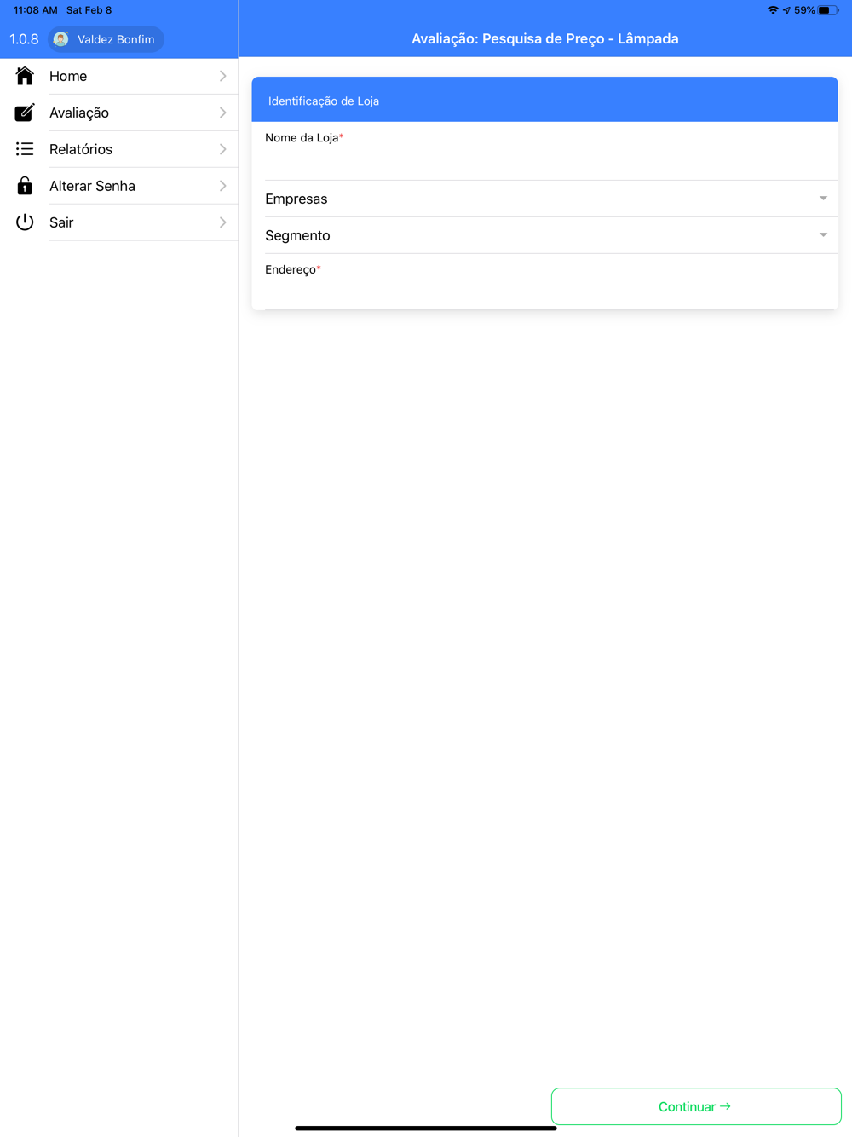Tap the Avaliação pencil-edit icon
852x1137 pixels.
tap(25, 113)
